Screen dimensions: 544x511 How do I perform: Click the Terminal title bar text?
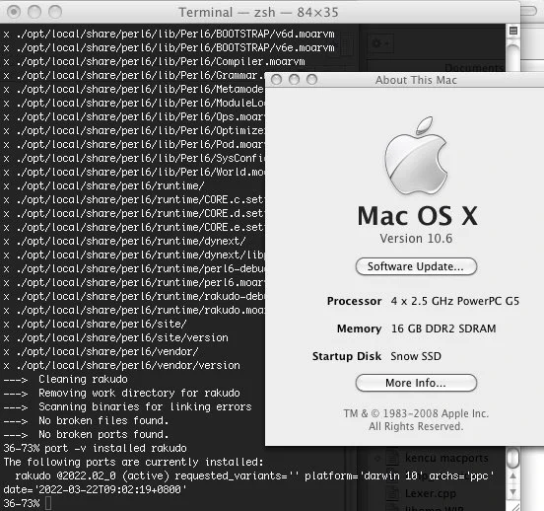coord(258,13)
